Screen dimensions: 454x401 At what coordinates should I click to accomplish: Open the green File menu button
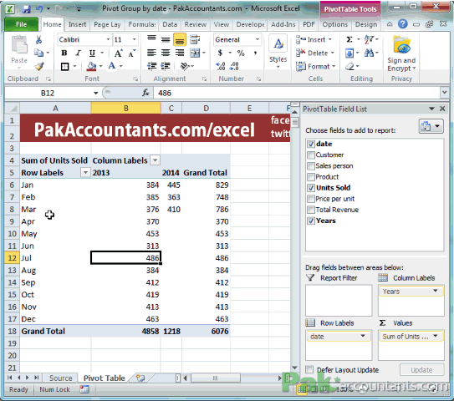[21, 24]
